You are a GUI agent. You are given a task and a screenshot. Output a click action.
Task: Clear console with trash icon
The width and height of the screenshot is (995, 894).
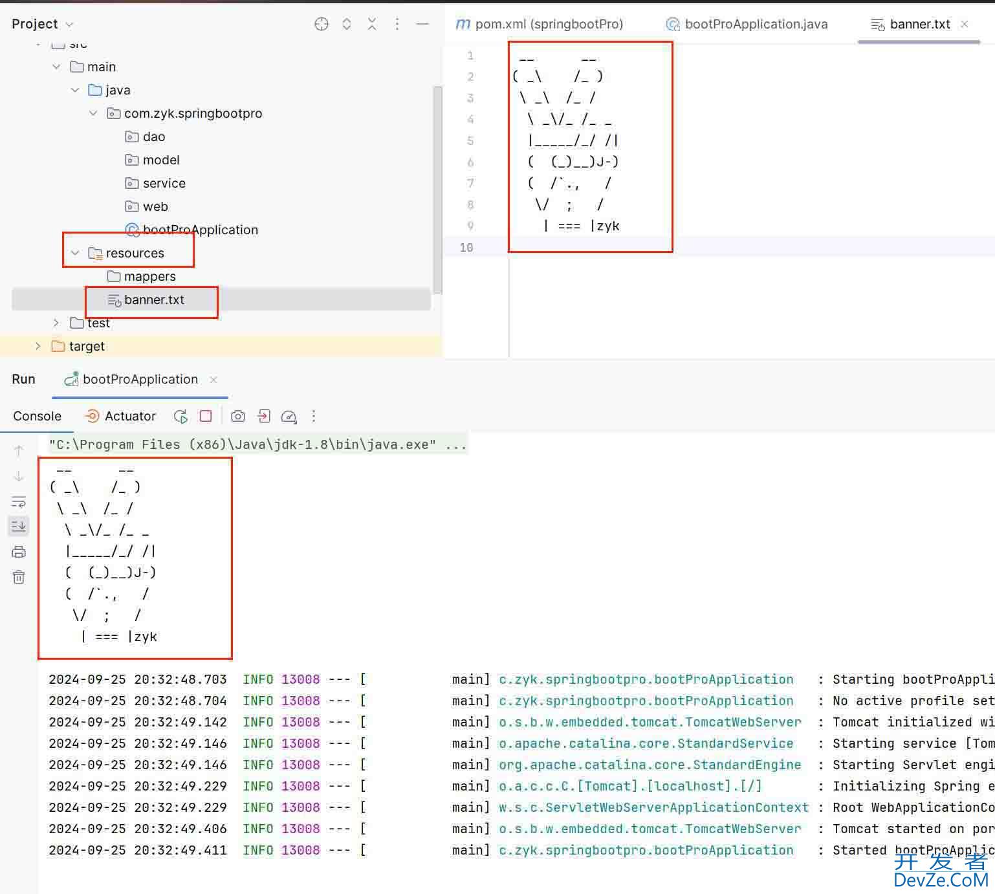click(x=19, y=577)
